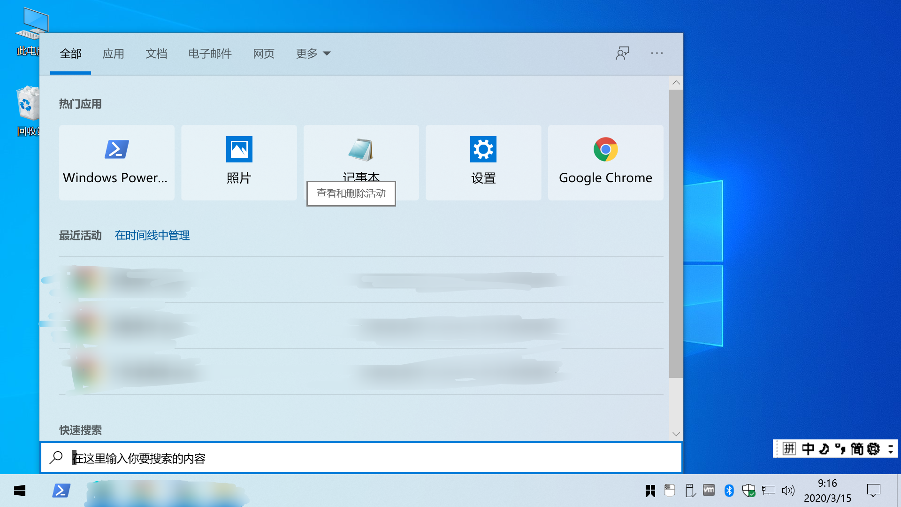
Task: Toggle the 简 simplified/traditional IME button
Action: coord(857,449)
